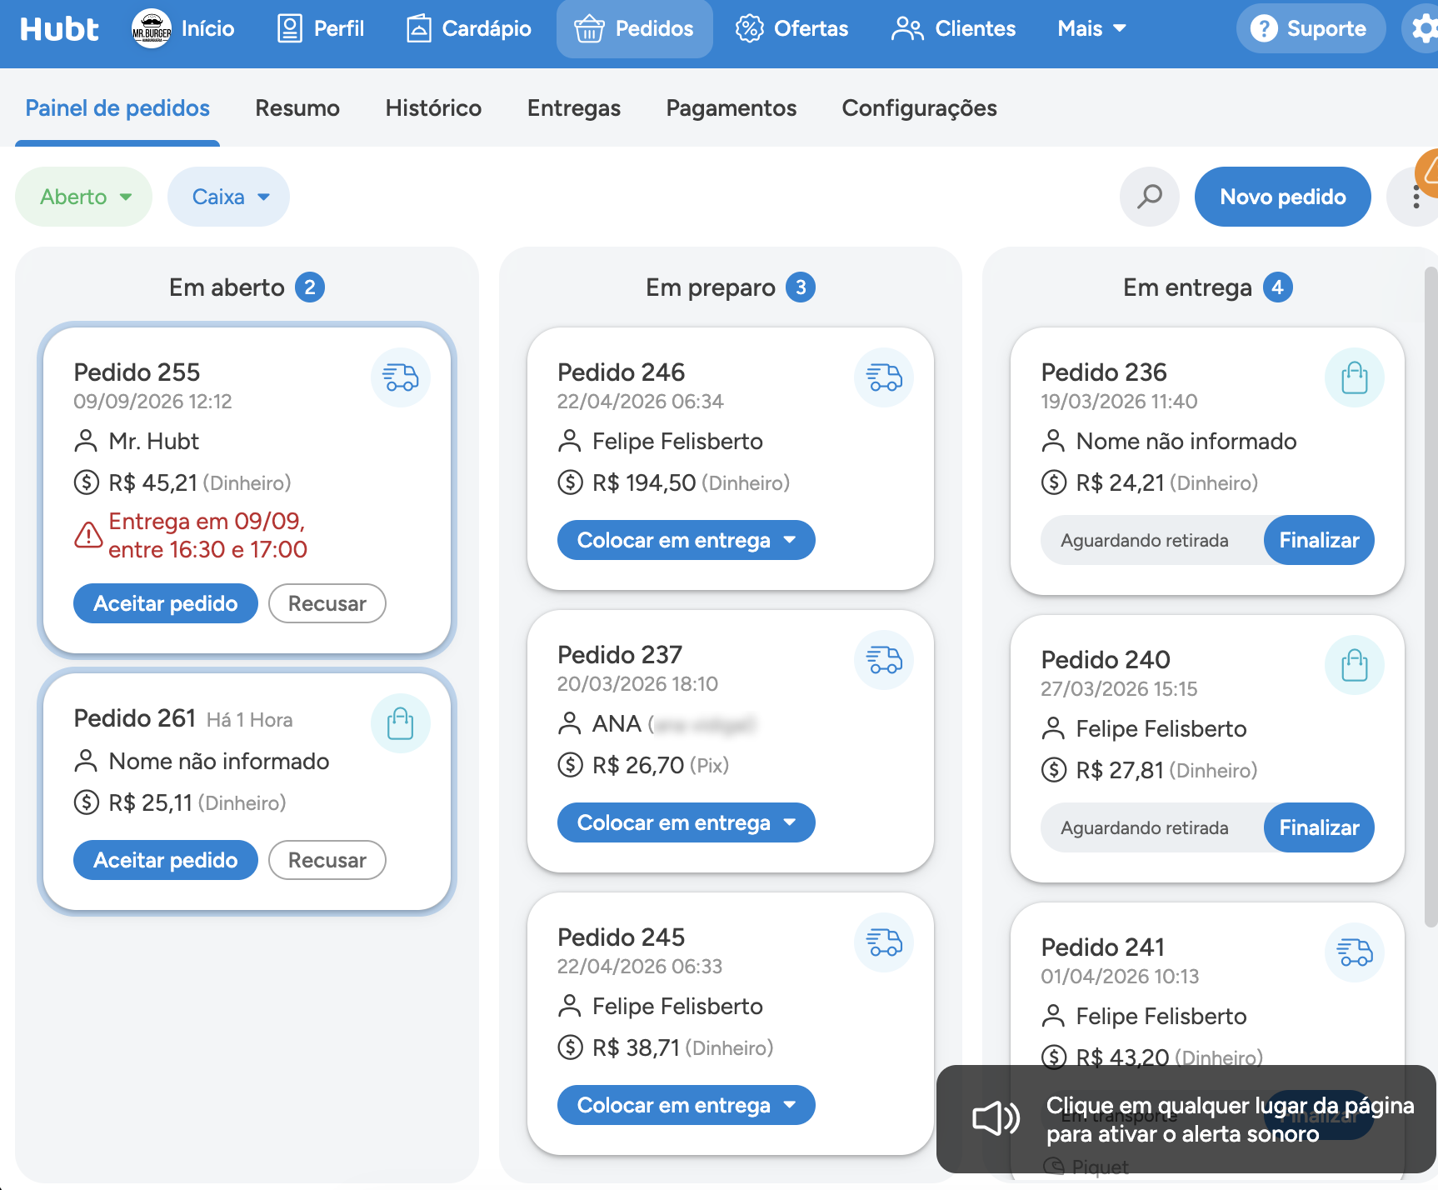Click the Em entrega column scrollbar
Image resolution: width=1438 pixels, height=1190 pixels.
[1431, 597]
